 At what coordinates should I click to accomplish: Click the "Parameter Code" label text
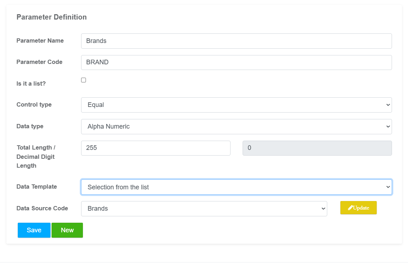click(x=39, y=62)
